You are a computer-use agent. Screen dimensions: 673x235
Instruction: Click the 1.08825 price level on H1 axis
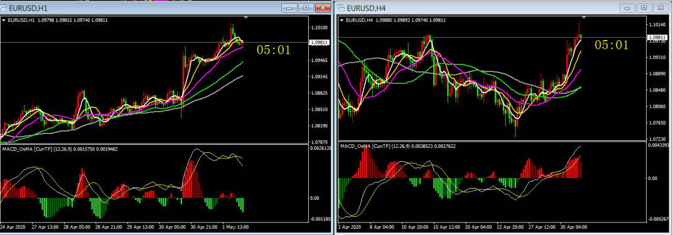click(x=319, y=93)
